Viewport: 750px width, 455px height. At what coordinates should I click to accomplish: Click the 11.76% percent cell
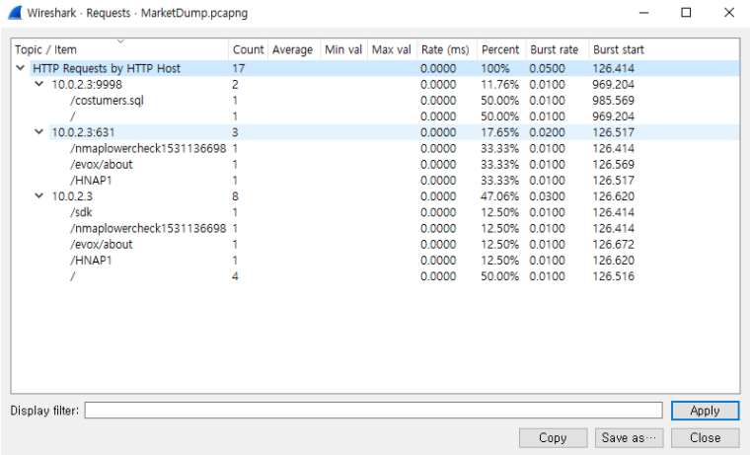499,84
